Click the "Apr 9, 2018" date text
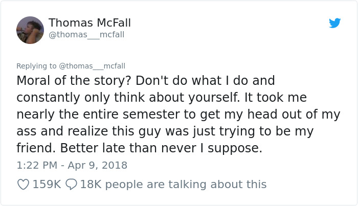This screenshot has width=358, height=206. click(97, 166)
